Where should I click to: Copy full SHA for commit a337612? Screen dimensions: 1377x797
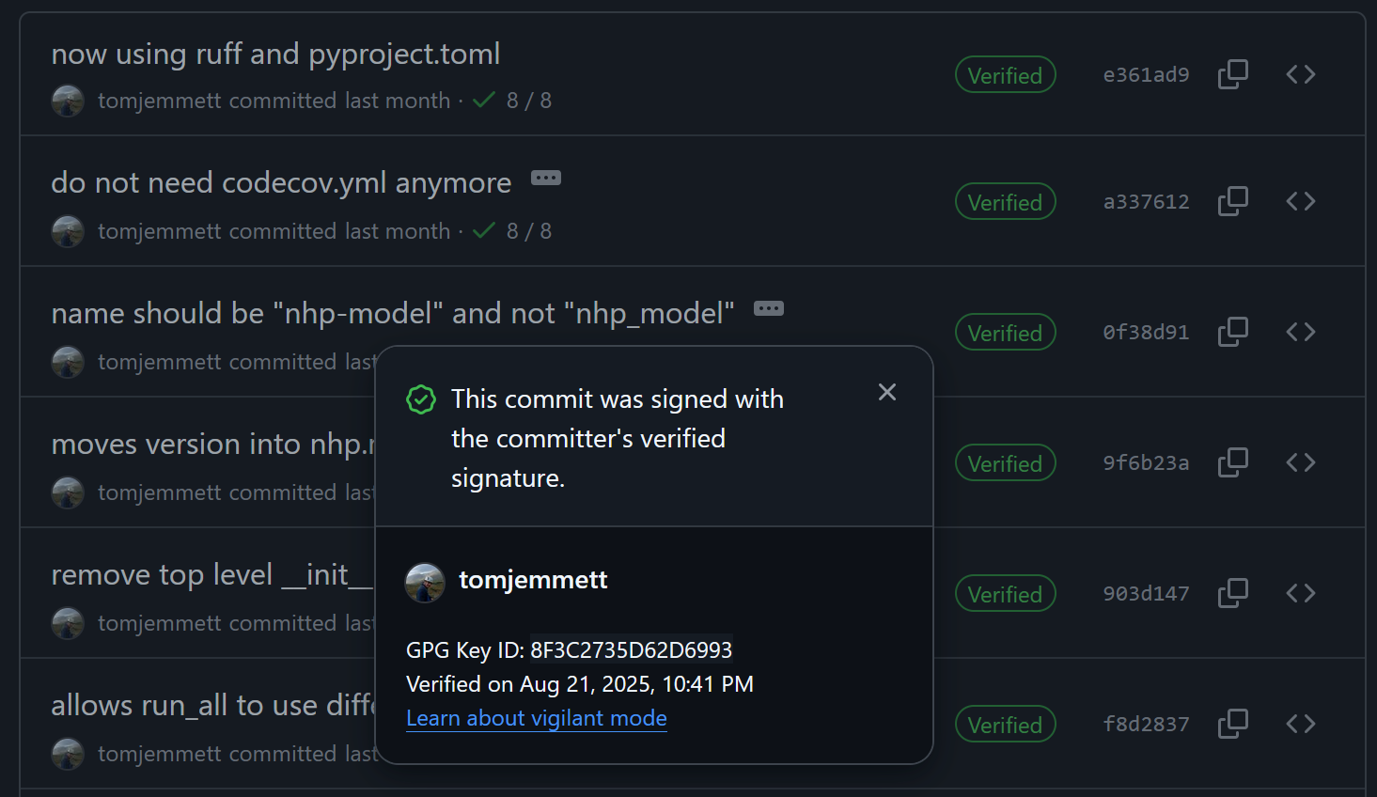pos(1232,201)
